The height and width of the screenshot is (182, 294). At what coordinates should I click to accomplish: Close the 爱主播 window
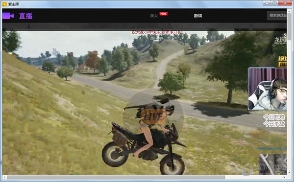285,3
